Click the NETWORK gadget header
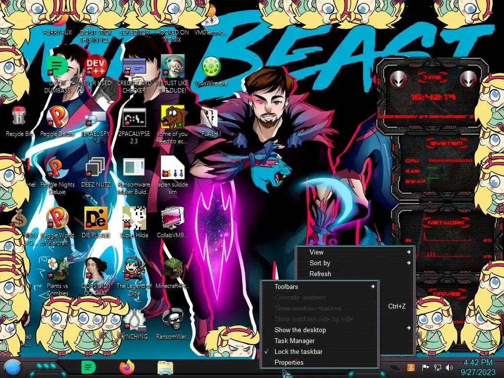This screenshot has width=504, height=378. click(446, 222)
